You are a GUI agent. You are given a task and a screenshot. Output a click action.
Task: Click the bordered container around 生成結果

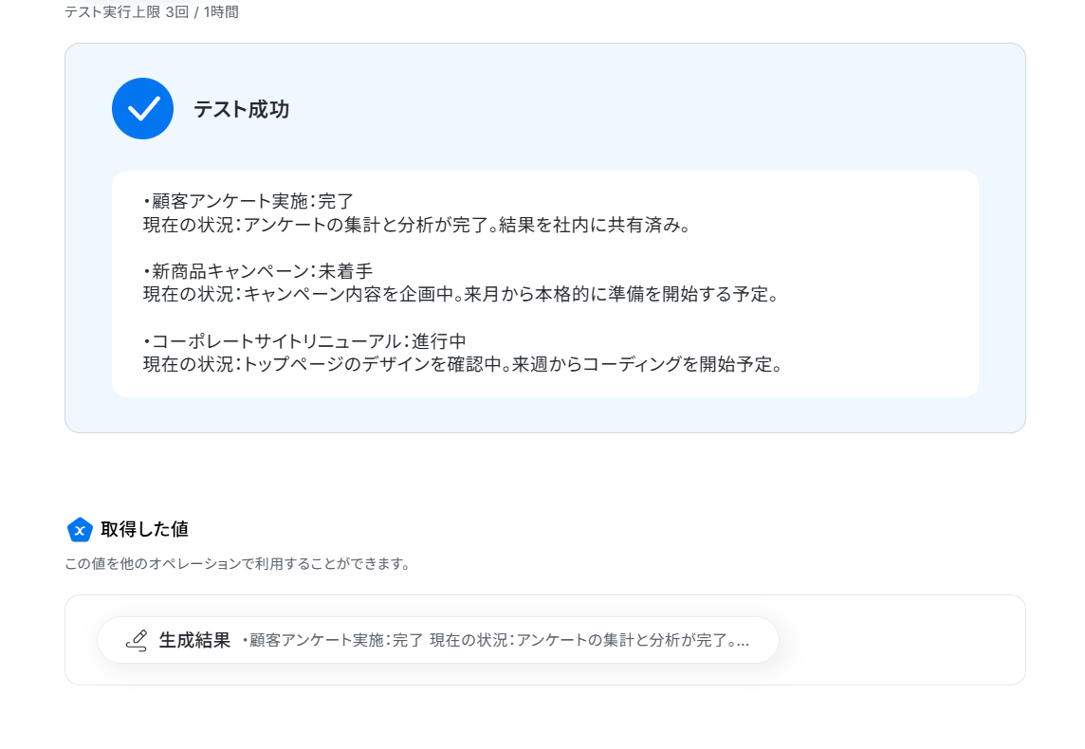(545, 640)
